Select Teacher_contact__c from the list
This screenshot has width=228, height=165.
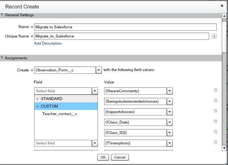click(60, 114)
